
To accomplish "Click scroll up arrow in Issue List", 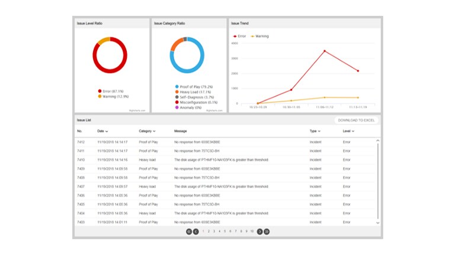I will (378, 141).
